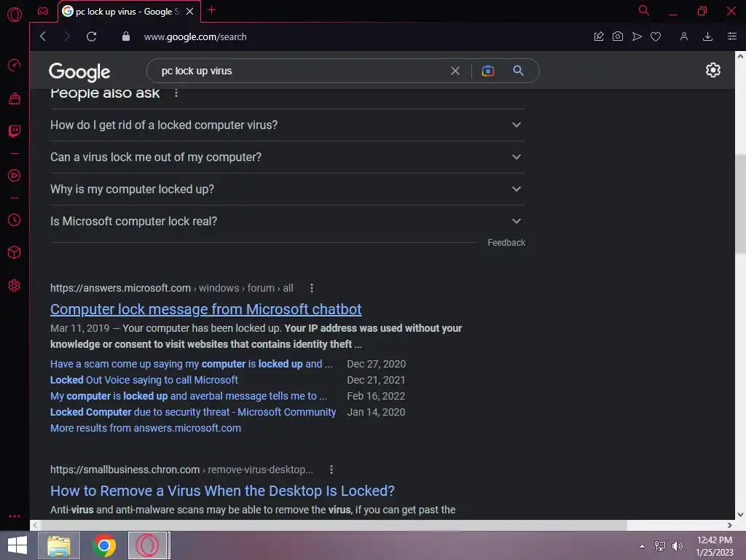The image size is (746, 560).
Task: Show hidden system tray icons arrow
Action: pyautogui.click(x=643, y=546)
